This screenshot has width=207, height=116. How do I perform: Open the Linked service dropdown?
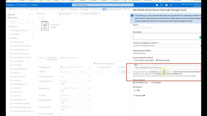point(75,67)
